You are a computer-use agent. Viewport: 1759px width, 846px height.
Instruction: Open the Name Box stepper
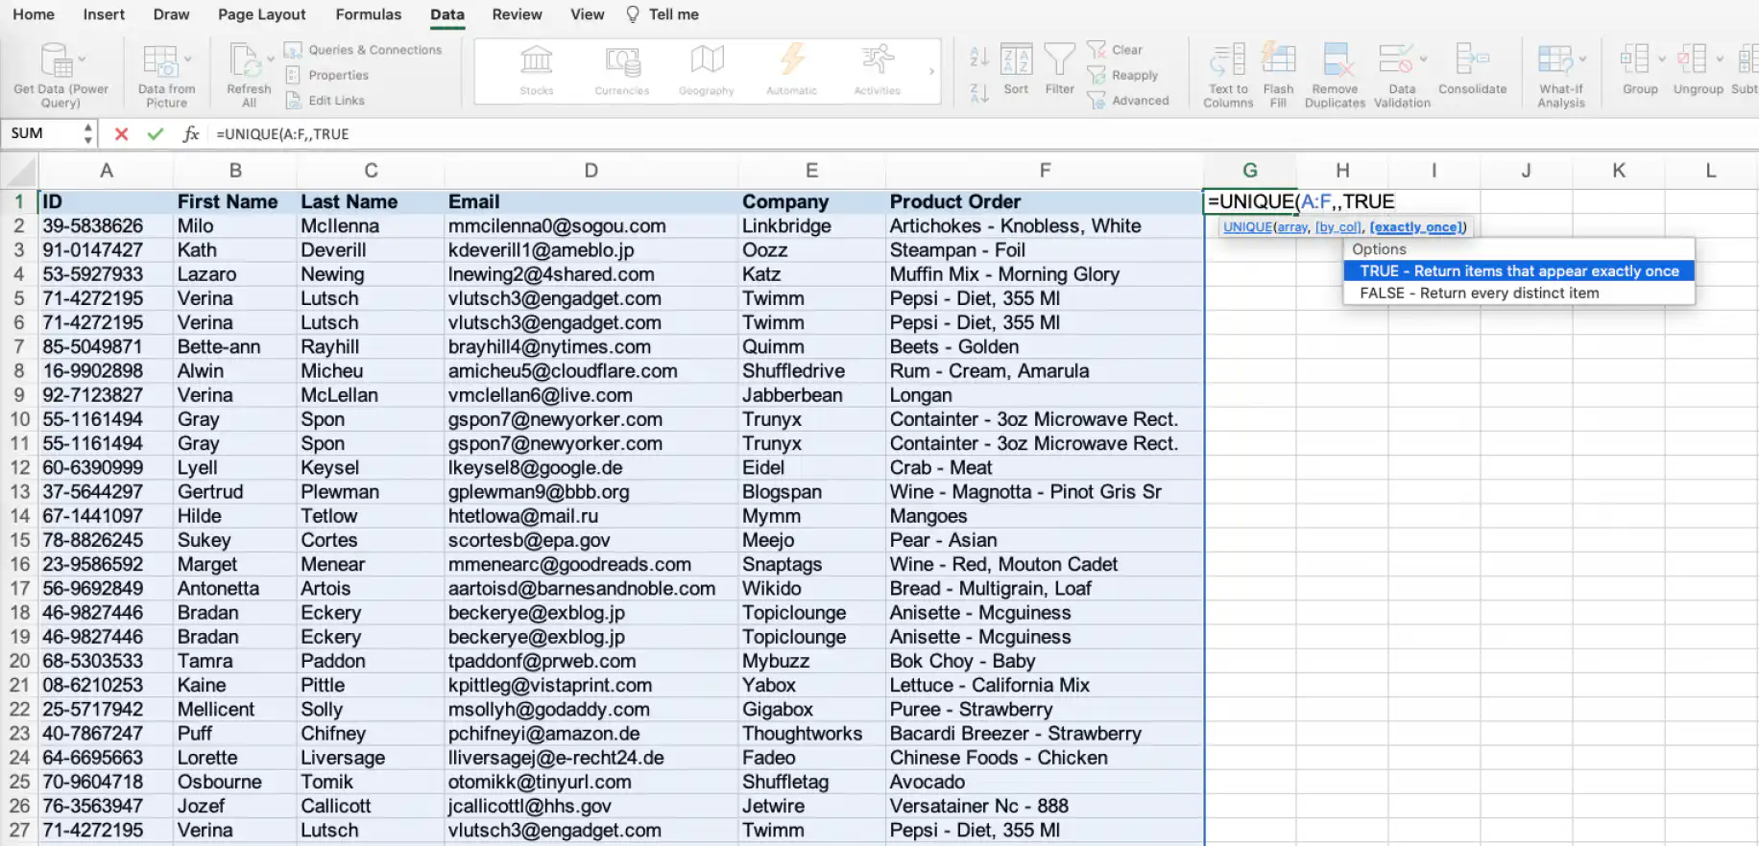88,133
